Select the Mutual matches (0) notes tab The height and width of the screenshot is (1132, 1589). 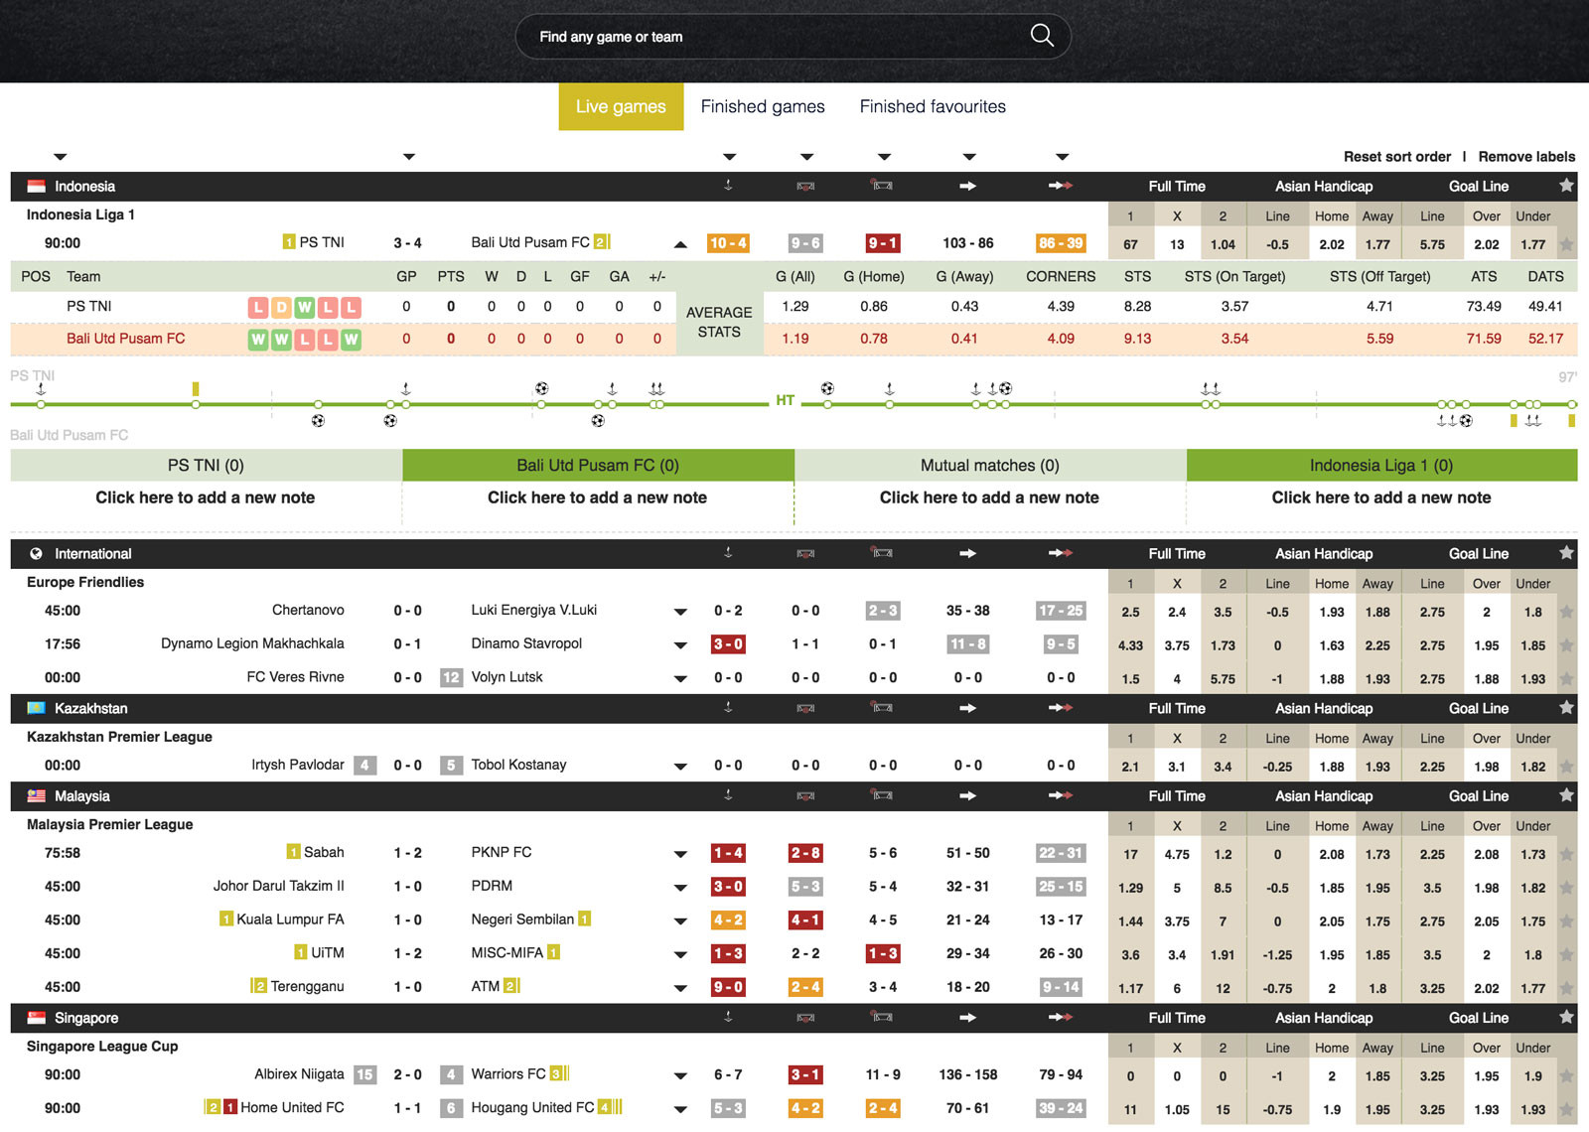[990, 465]
